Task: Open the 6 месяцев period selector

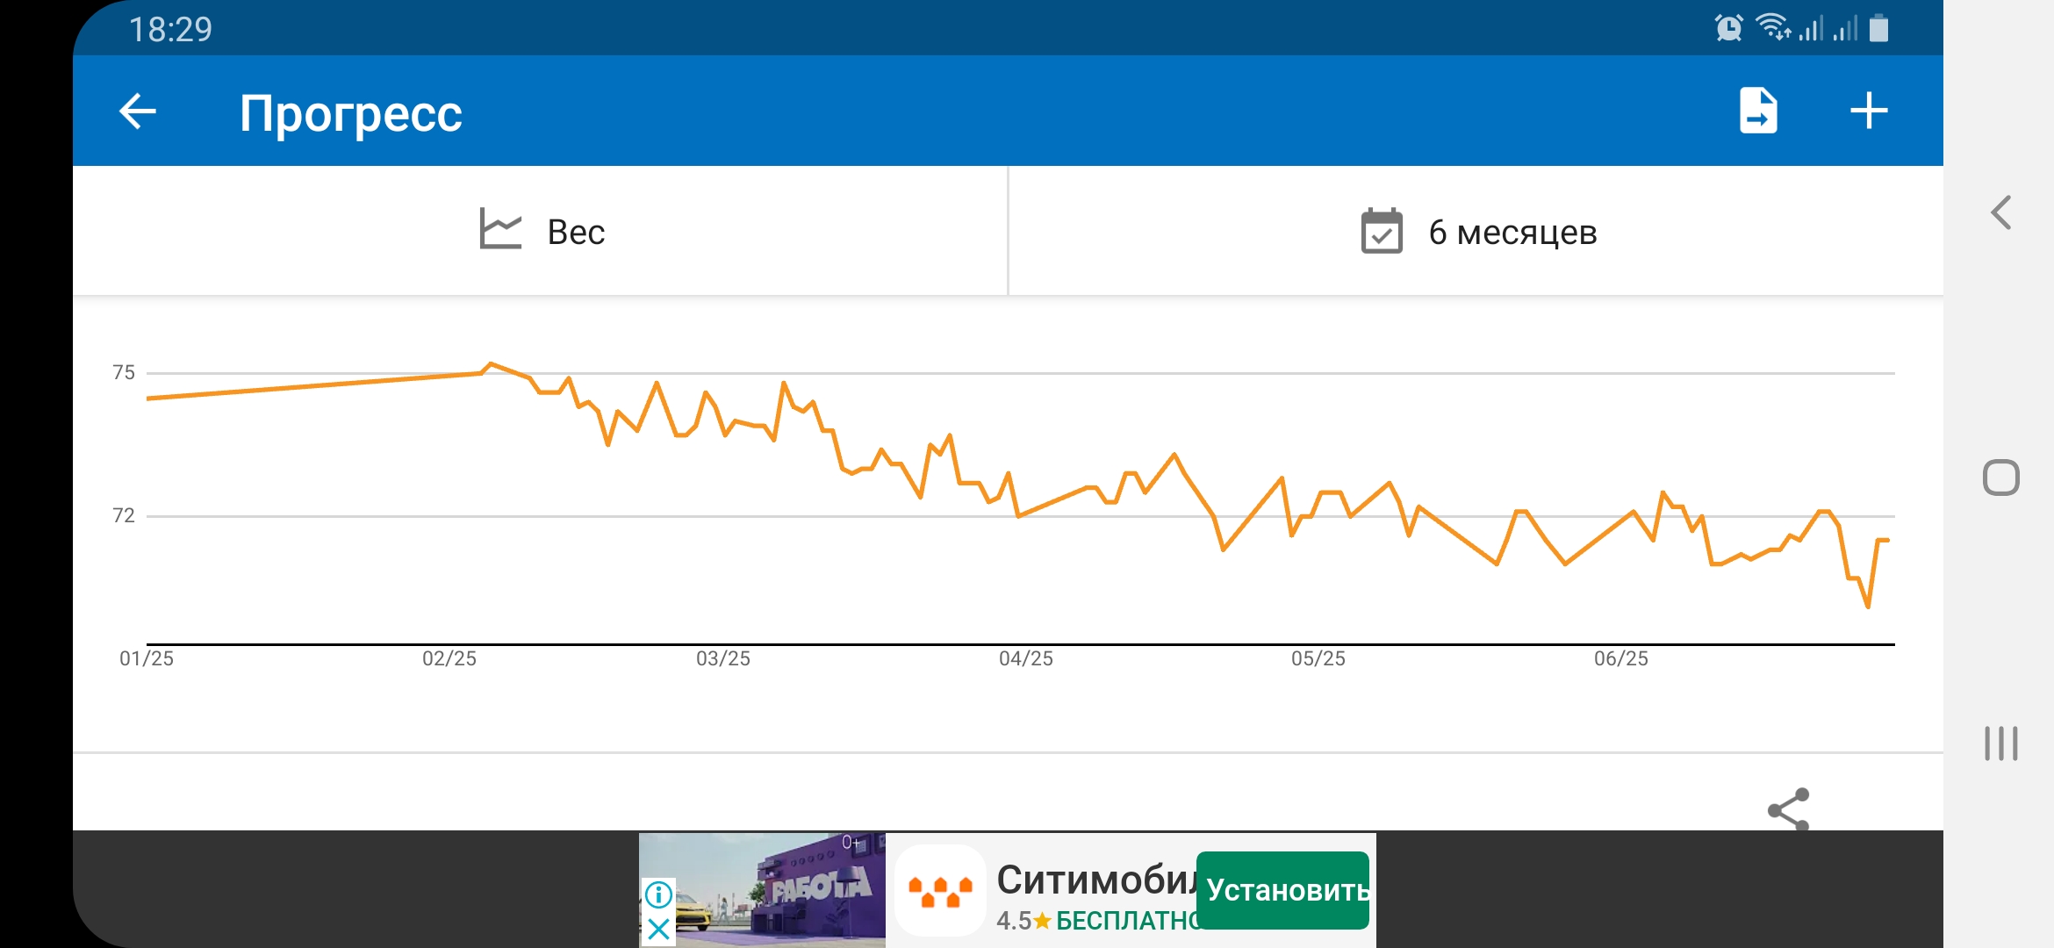Action: pyautogui.click(x=1476, y=230)
